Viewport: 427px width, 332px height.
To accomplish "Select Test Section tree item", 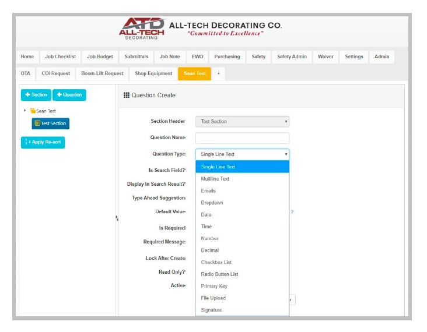I will point(50,123).
